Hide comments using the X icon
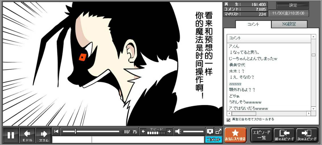 point(210,131)
